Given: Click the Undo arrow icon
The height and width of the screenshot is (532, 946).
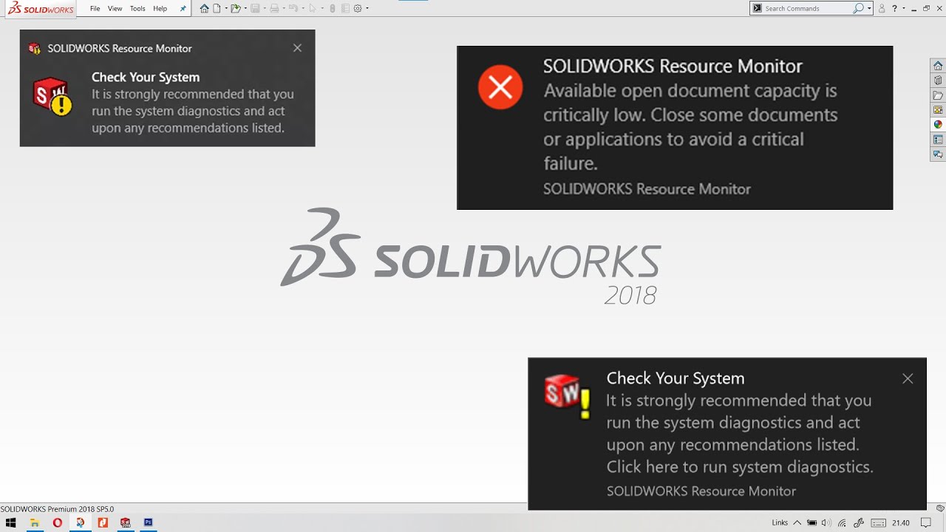Looking at the screenshot, I should click(293, 8).
